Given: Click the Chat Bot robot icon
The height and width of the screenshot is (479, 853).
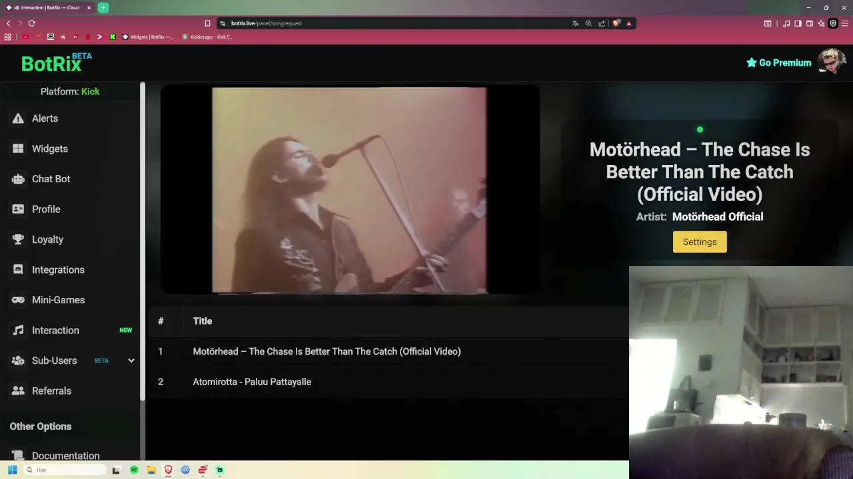Looking at the screenshot, I should [18, 179].
